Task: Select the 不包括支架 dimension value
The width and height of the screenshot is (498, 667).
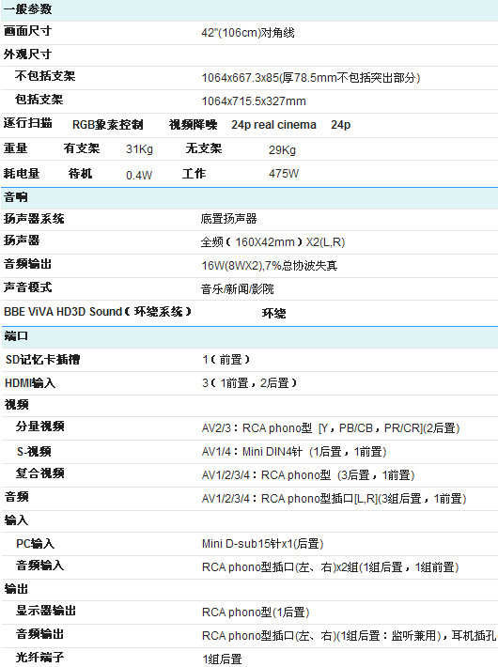Action: (x=311, y=78)
